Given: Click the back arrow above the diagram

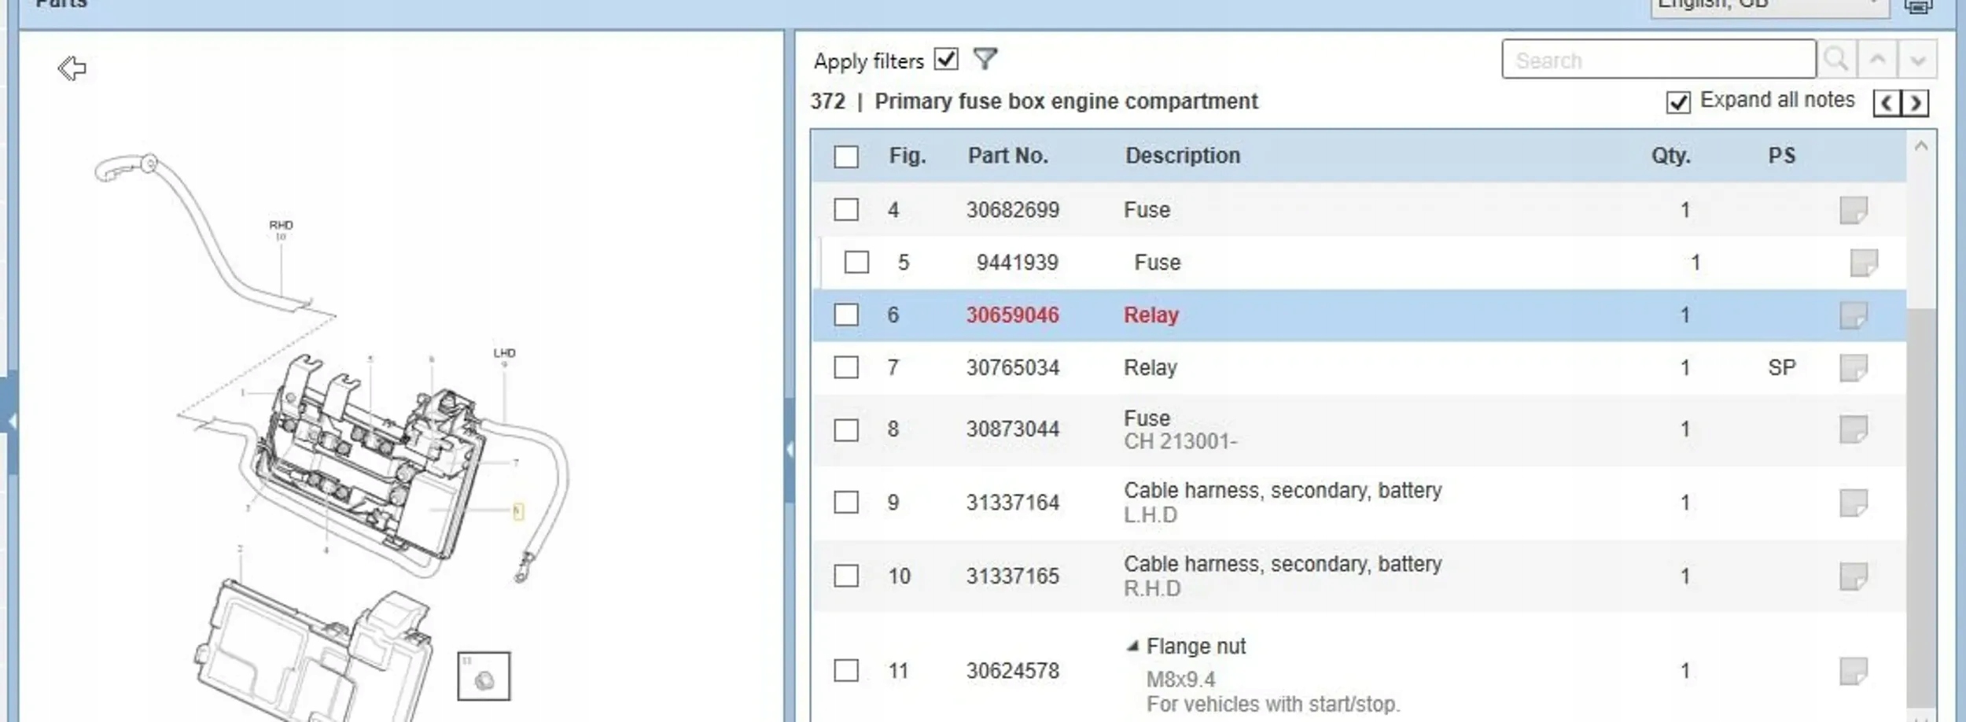Looking at the screenshot, I should pos(72,68).
